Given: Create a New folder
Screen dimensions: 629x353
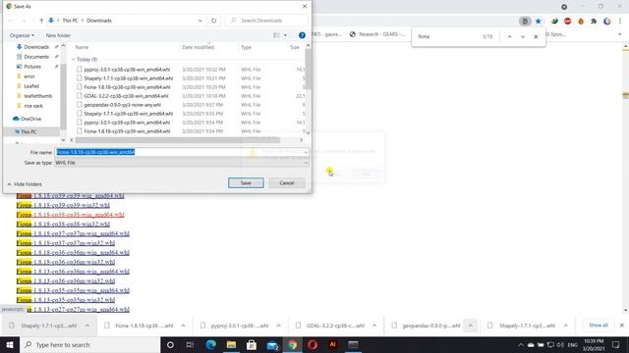Looking at the screenshot, I should coord(58,35).
